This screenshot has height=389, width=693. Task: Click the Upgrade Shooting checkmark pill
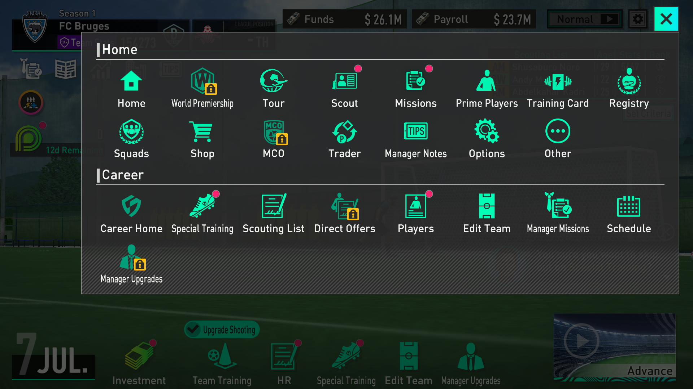tap(222, 330)
